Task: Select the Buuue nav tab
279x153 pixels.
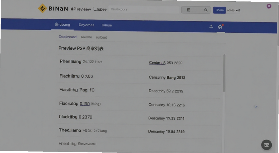Action: (107, 25)
